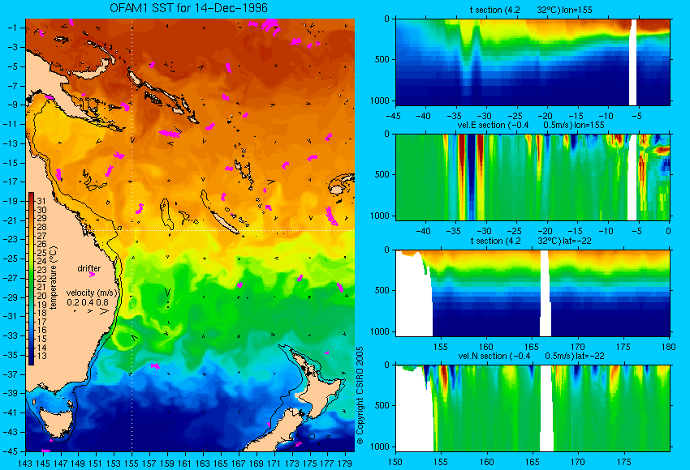Select the temperature section plot at lon=155
This screenshot has height=470, width=690.
click(x=533, y=62)
